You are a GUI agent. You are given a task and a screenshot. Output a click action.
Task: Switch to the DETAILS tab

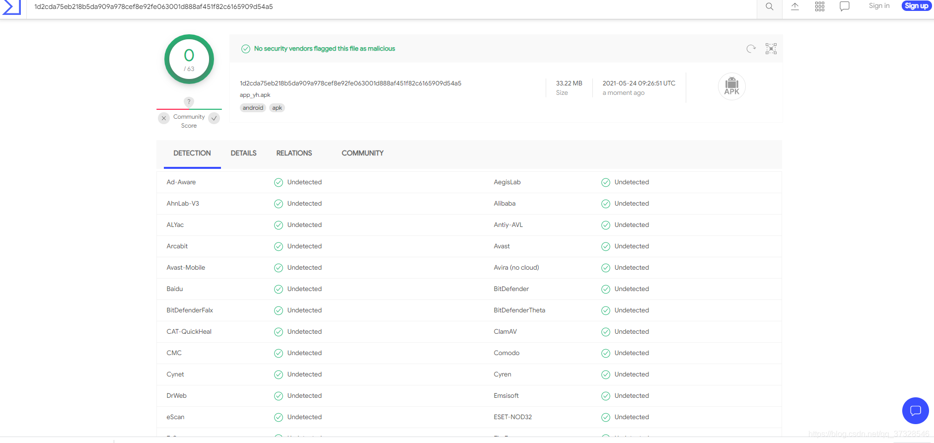(243, 153)
